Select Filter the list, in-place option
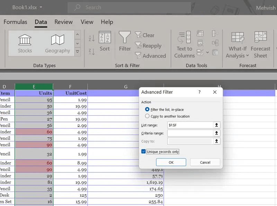Image resolution: width=277 pixels, height=206 pixels. (148, 109)
